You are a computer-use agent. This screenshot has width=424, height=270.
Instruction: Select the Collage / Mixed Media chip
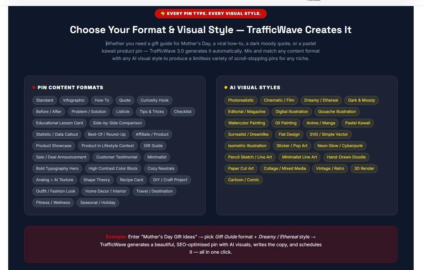coord(285,168)
